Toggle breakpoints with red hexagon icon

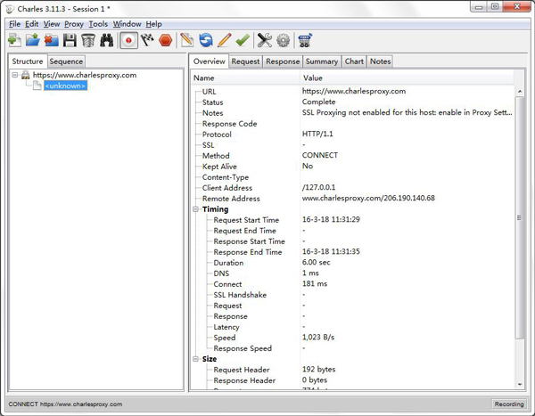(166, 40)
